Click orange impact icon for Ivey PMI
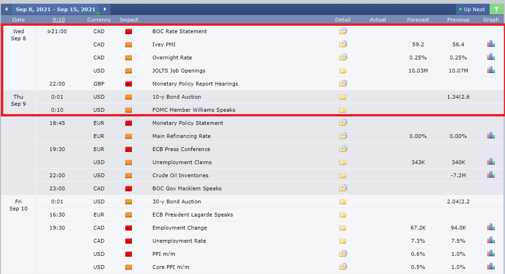 coord(129,44)
